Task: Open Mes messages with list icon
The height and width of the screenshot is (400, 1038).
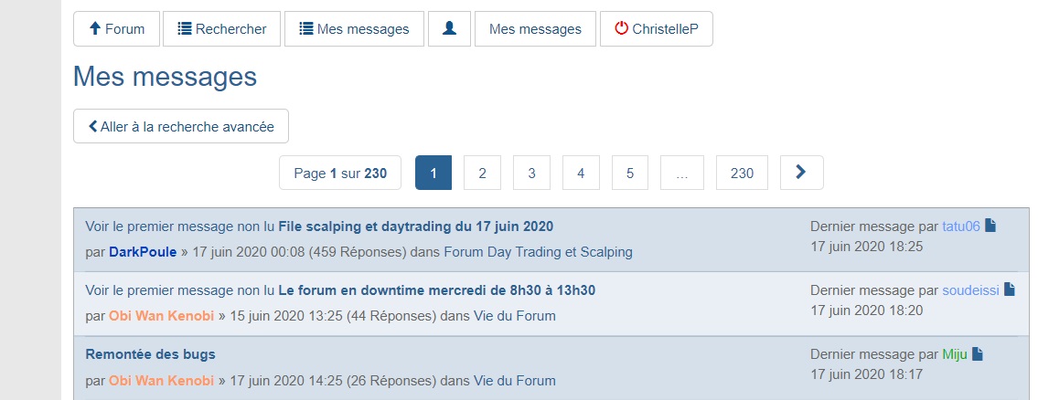Action: tap(354, 28)
